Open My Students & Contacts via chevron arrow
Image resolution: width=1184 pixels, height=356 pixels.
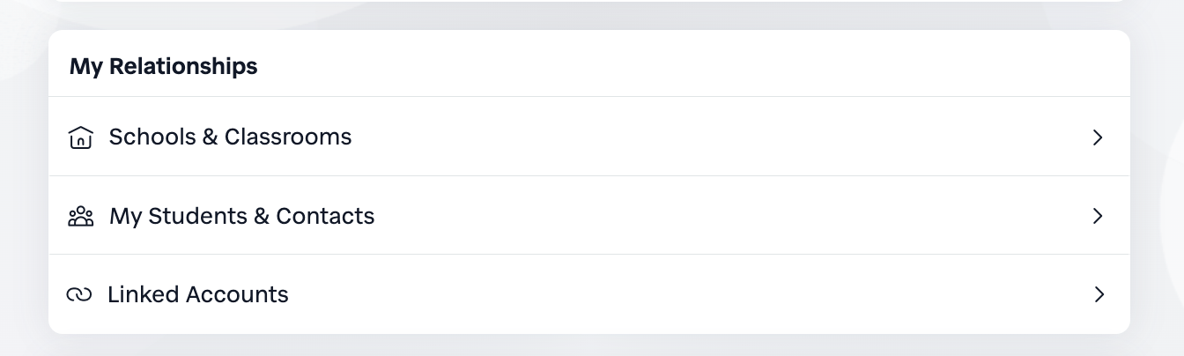1098,216
